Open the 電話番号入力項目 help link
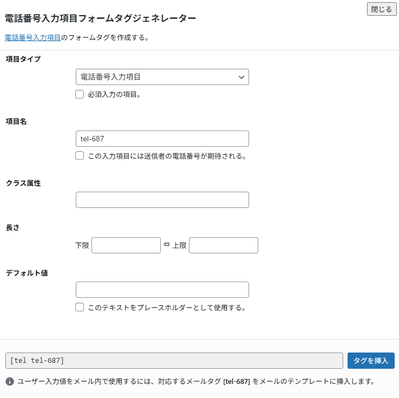399x398 pixels. coord(32,38)
